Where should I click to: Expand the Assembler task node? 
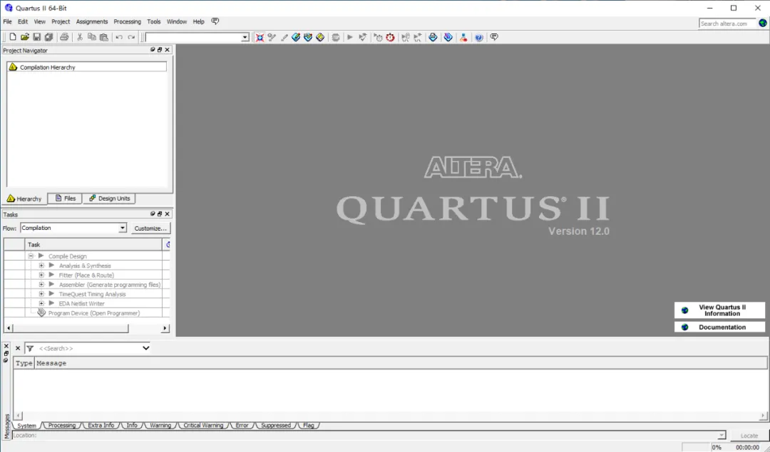click(41, 284)
